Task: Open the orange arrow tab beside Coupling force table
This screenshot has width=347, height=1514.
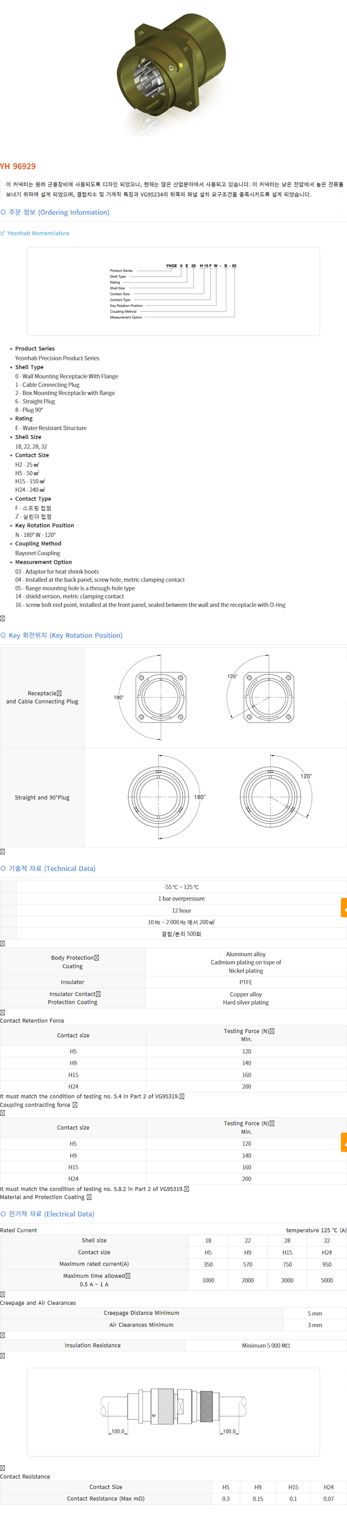Action: [x=344, y=1143]
